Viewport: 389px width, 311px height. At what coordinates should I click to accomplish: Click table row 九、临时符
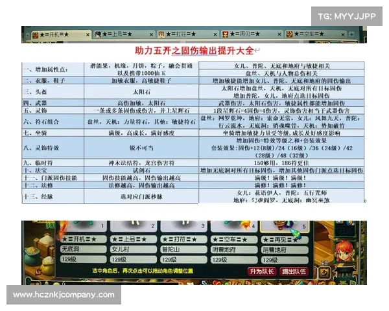click(193, 163)
